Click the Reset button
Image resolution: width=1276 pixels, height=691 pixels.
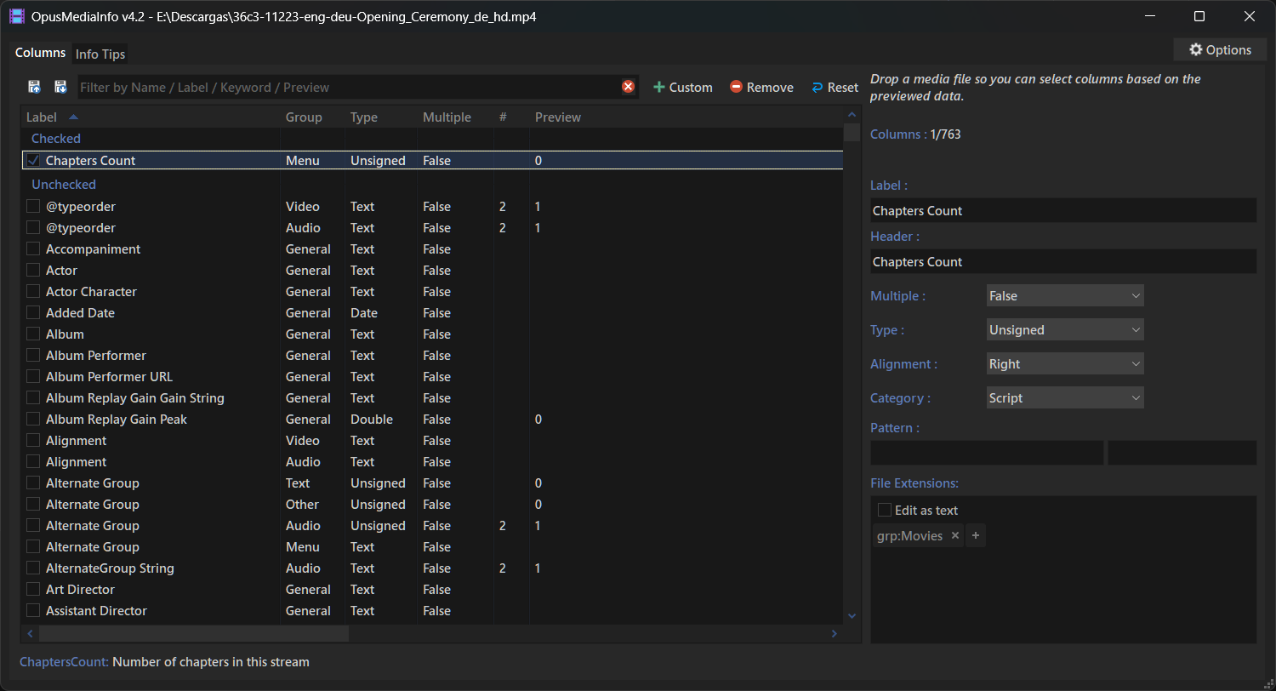834,88
